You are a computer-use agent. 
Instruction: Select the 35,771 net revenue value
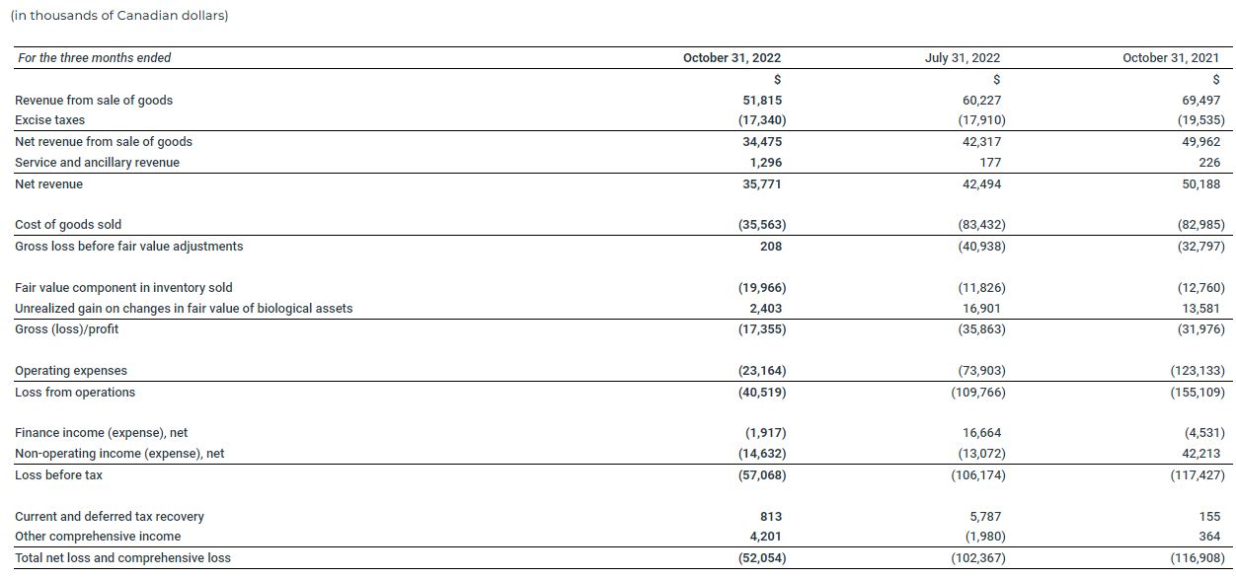(761, 184)
